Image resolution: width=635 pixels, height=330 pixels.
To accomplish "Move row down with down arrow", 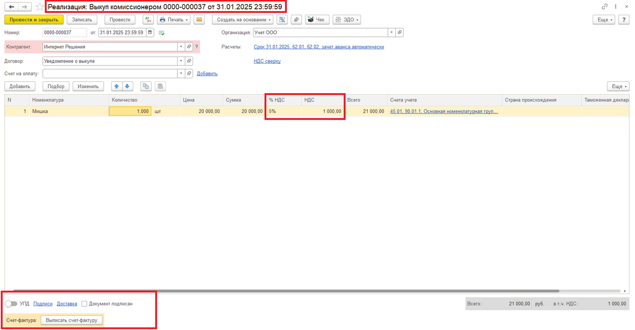I will pos(126,86).
